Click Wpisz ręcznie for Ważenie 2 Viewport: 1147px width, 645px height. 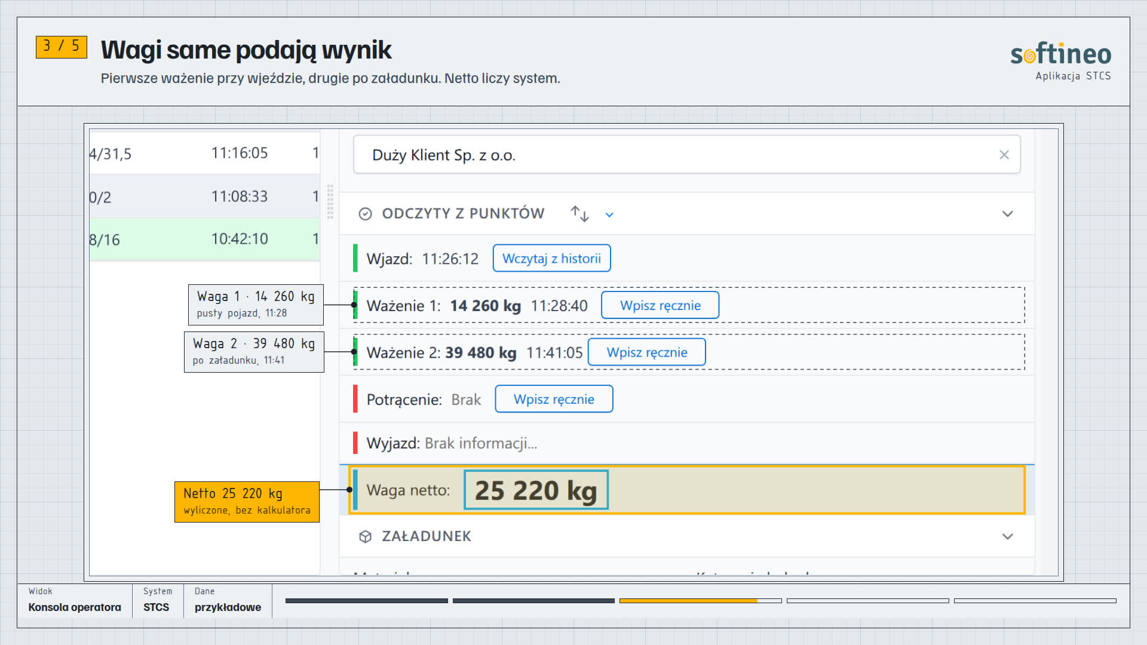click(x=647, y=352)
